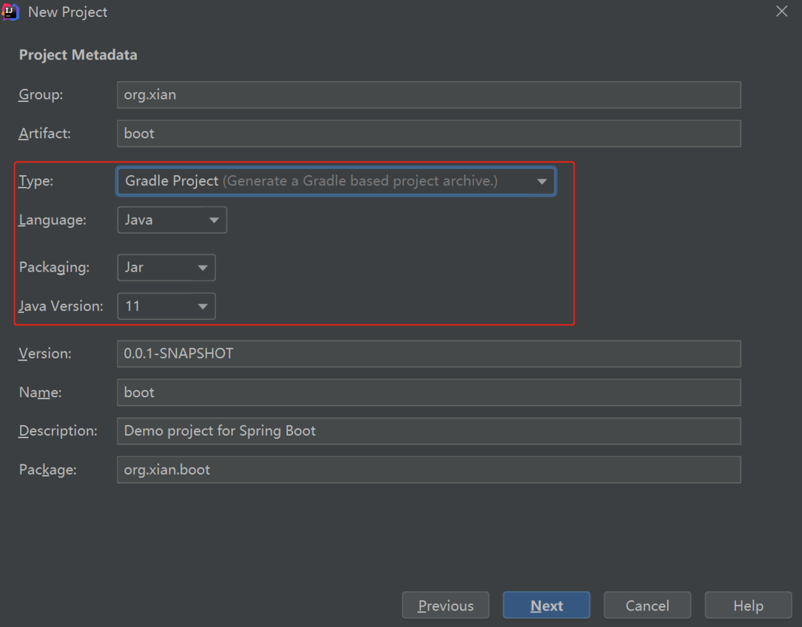This screenshot has height=627, width=802.
Task: Cancel the new project wizard
Action: tap(647, 605)
